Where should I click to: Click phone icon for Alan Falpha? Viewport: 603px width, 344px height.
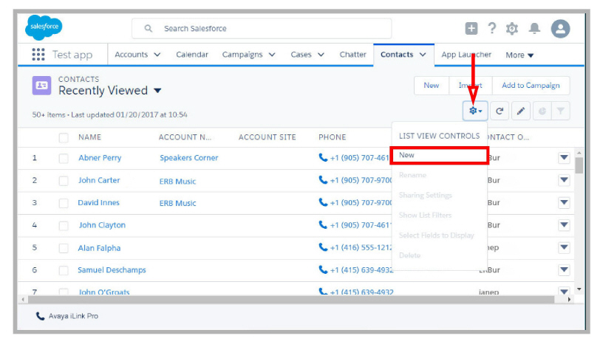pyautogui.click(x=323, y=247)
